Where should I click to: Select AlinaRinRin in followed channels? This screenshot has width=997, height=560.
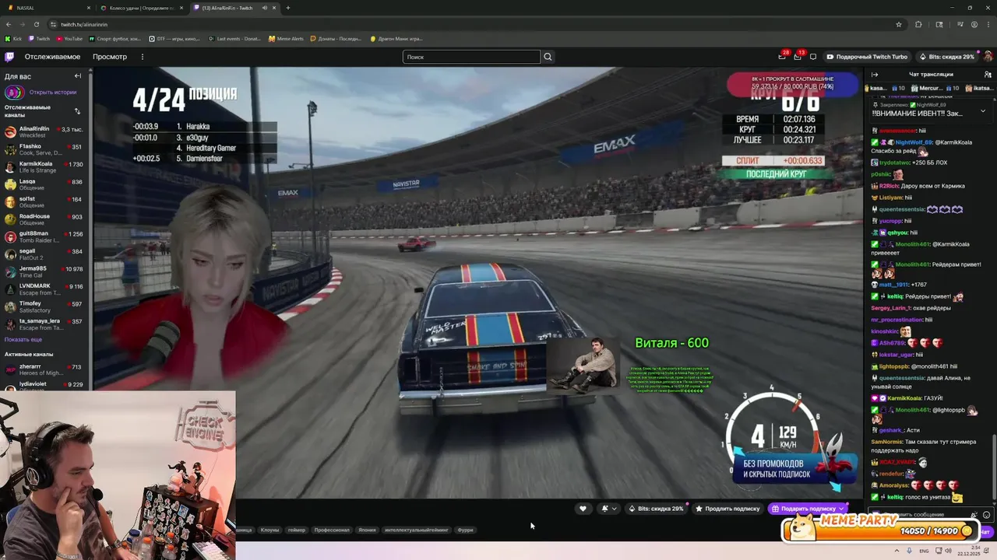44,131
